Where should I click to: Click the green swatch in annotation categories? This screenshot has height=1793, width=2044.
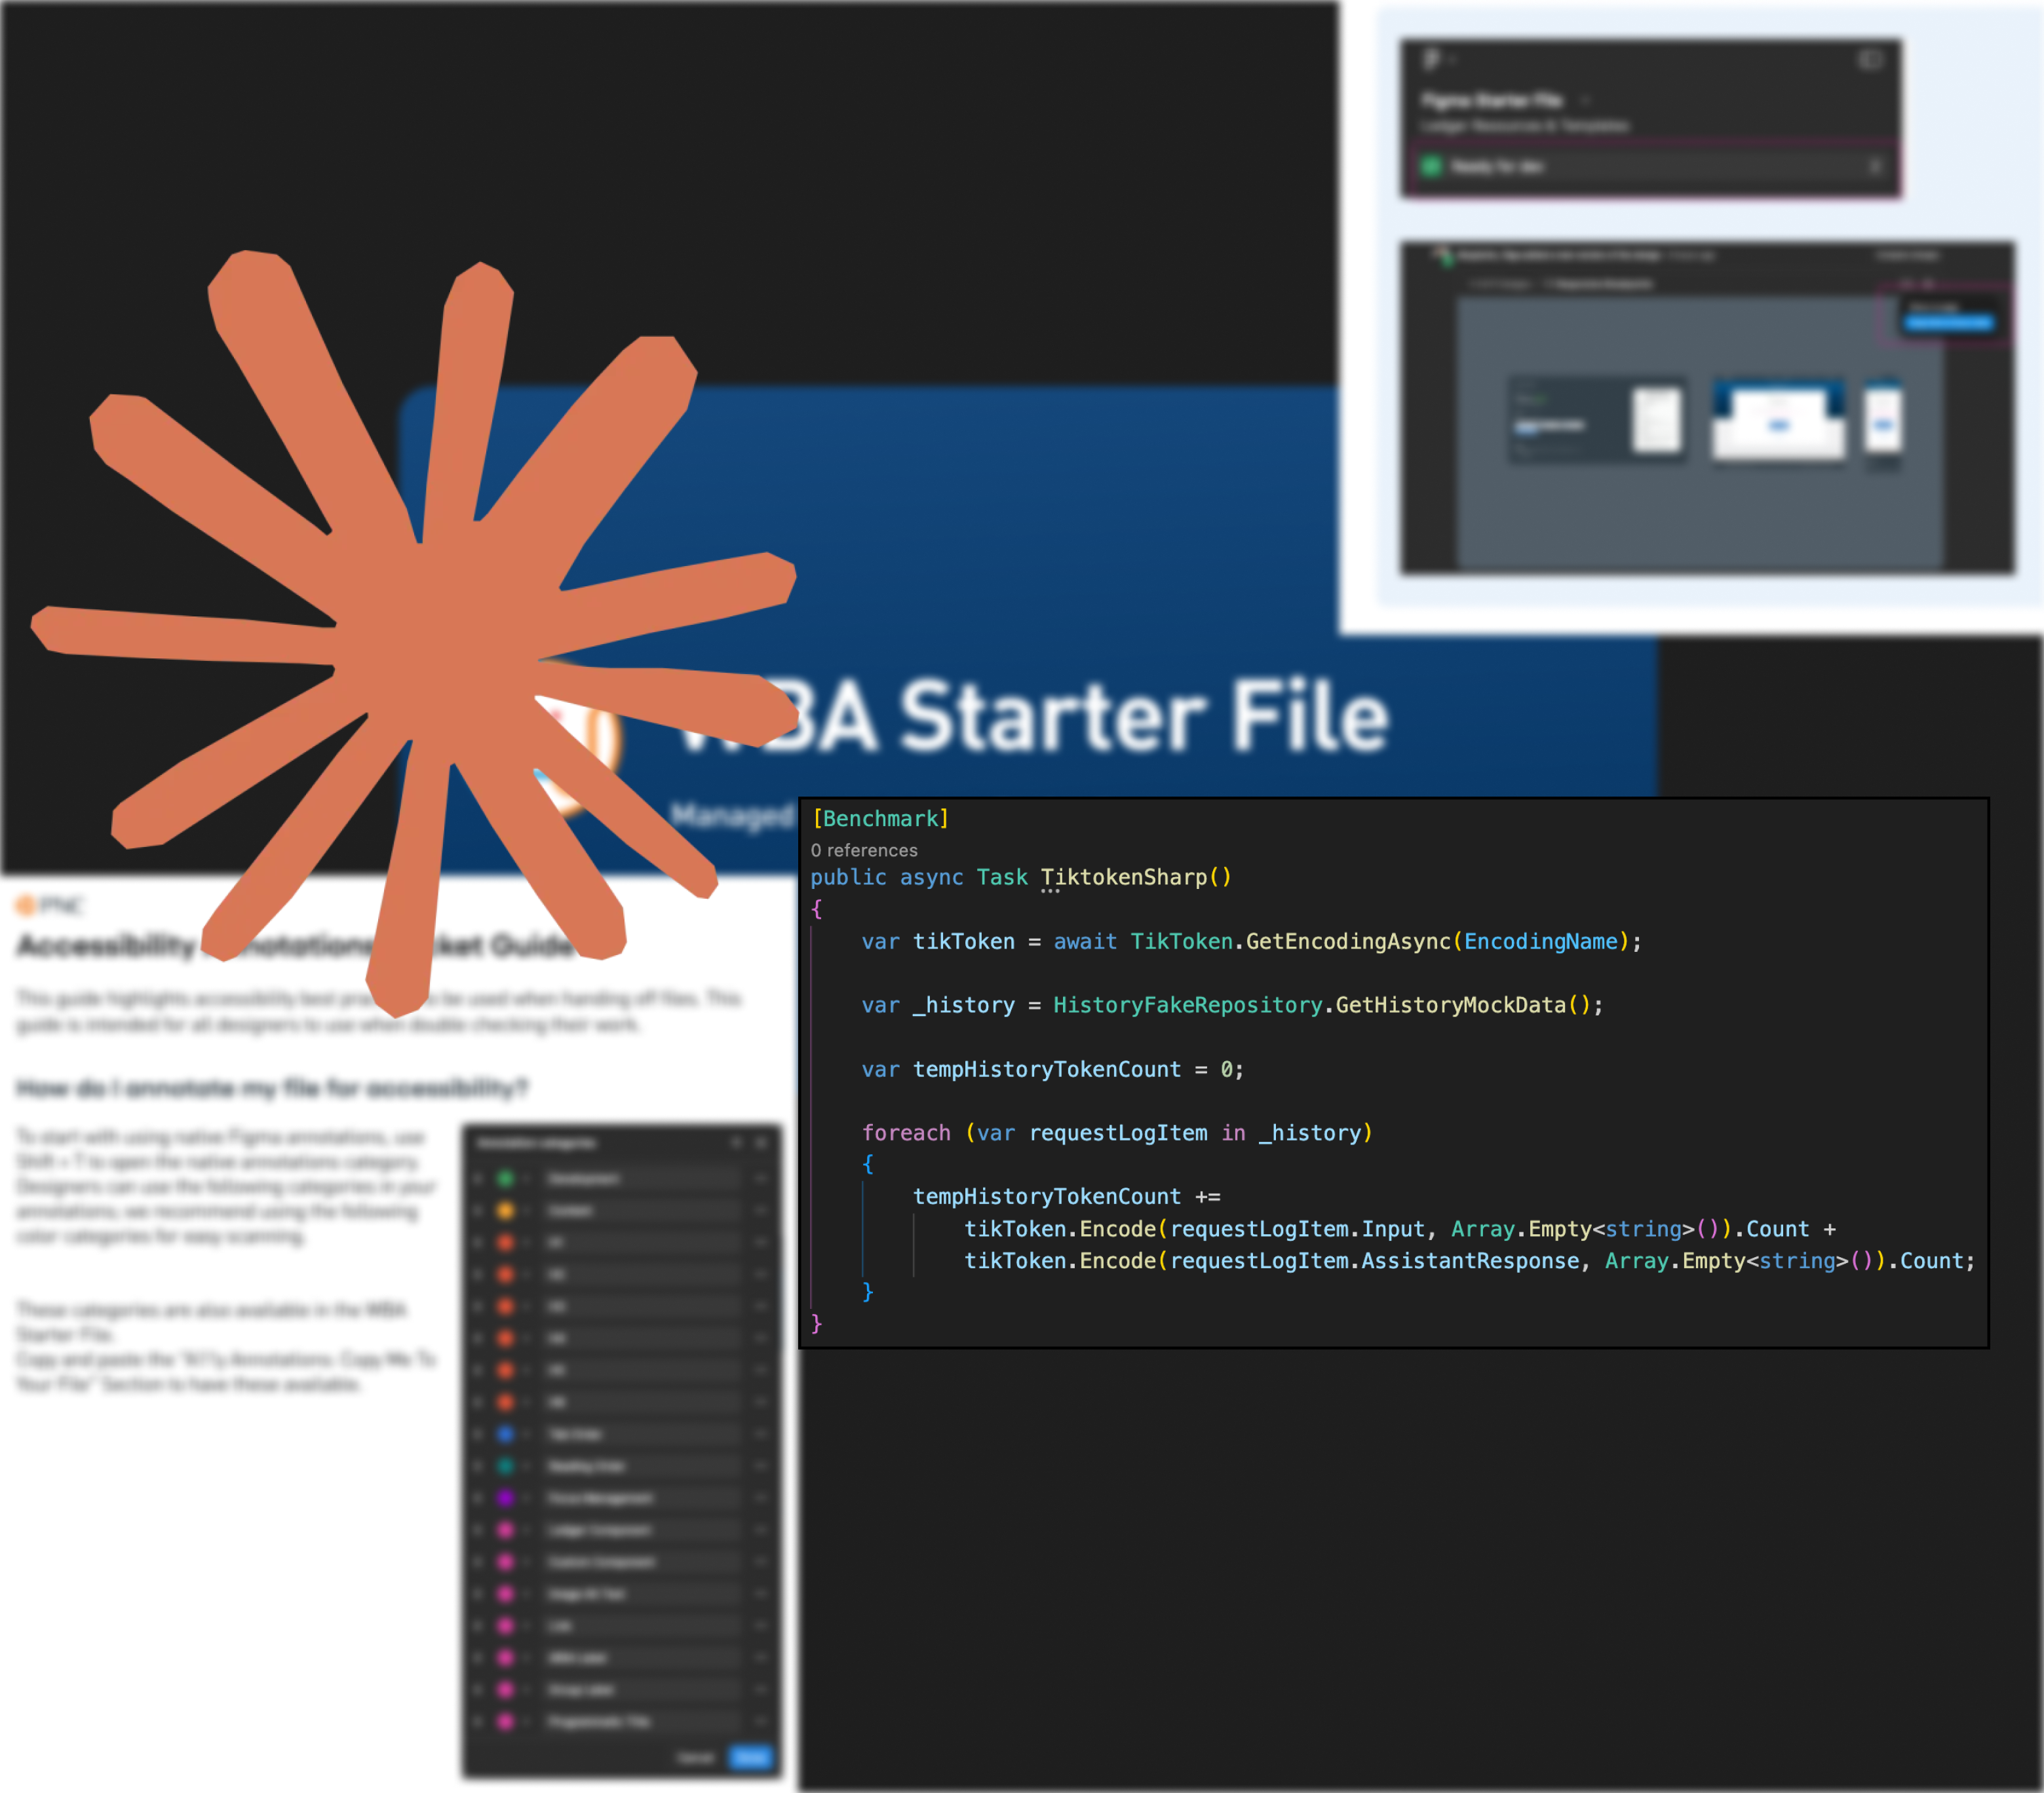pyautogui.click(x=505, y=1179)
